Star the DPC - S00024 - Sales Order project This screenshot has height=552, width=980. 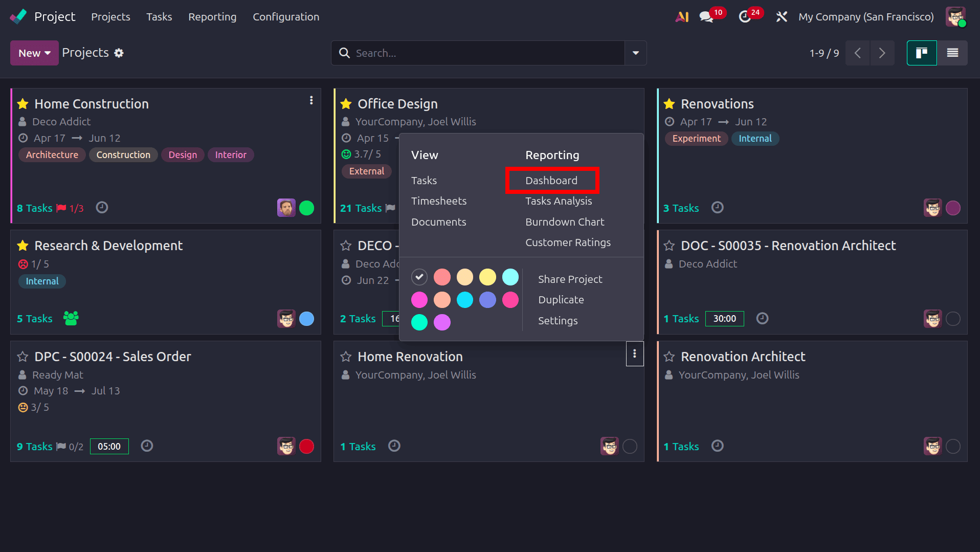point(23,357)
